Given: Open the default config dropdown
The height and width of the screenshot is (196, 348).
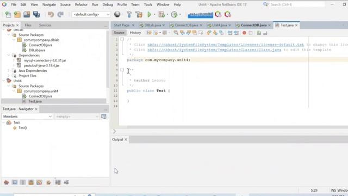Looking at the screenshot, I should pos(91,15).
